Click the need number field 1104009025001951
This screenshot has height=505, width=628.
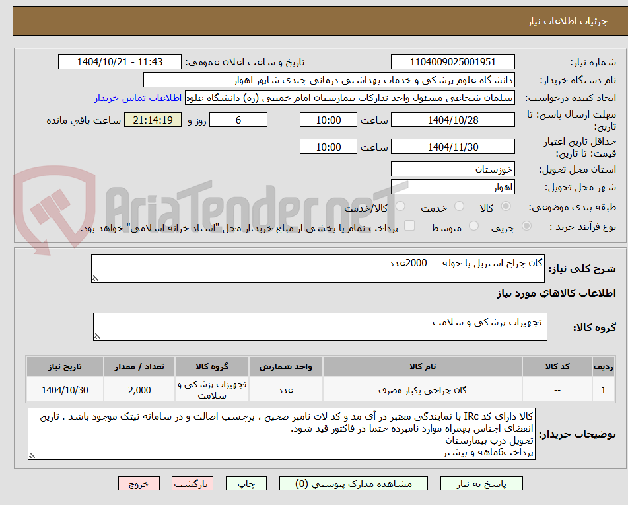[x=452, y=62]
